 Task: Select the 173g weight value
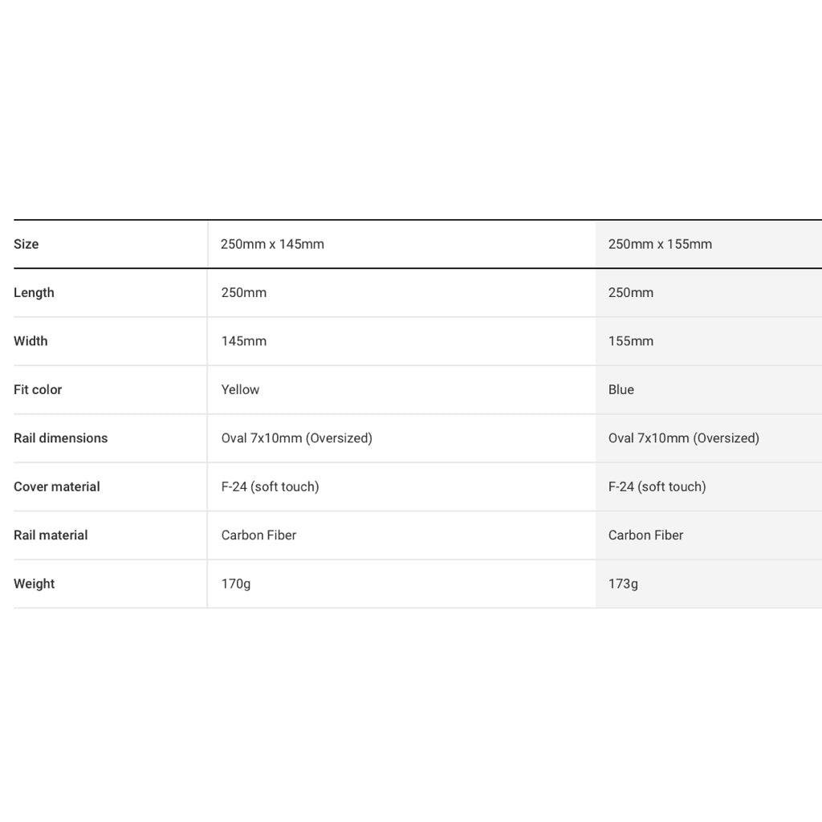click(623, 584)
